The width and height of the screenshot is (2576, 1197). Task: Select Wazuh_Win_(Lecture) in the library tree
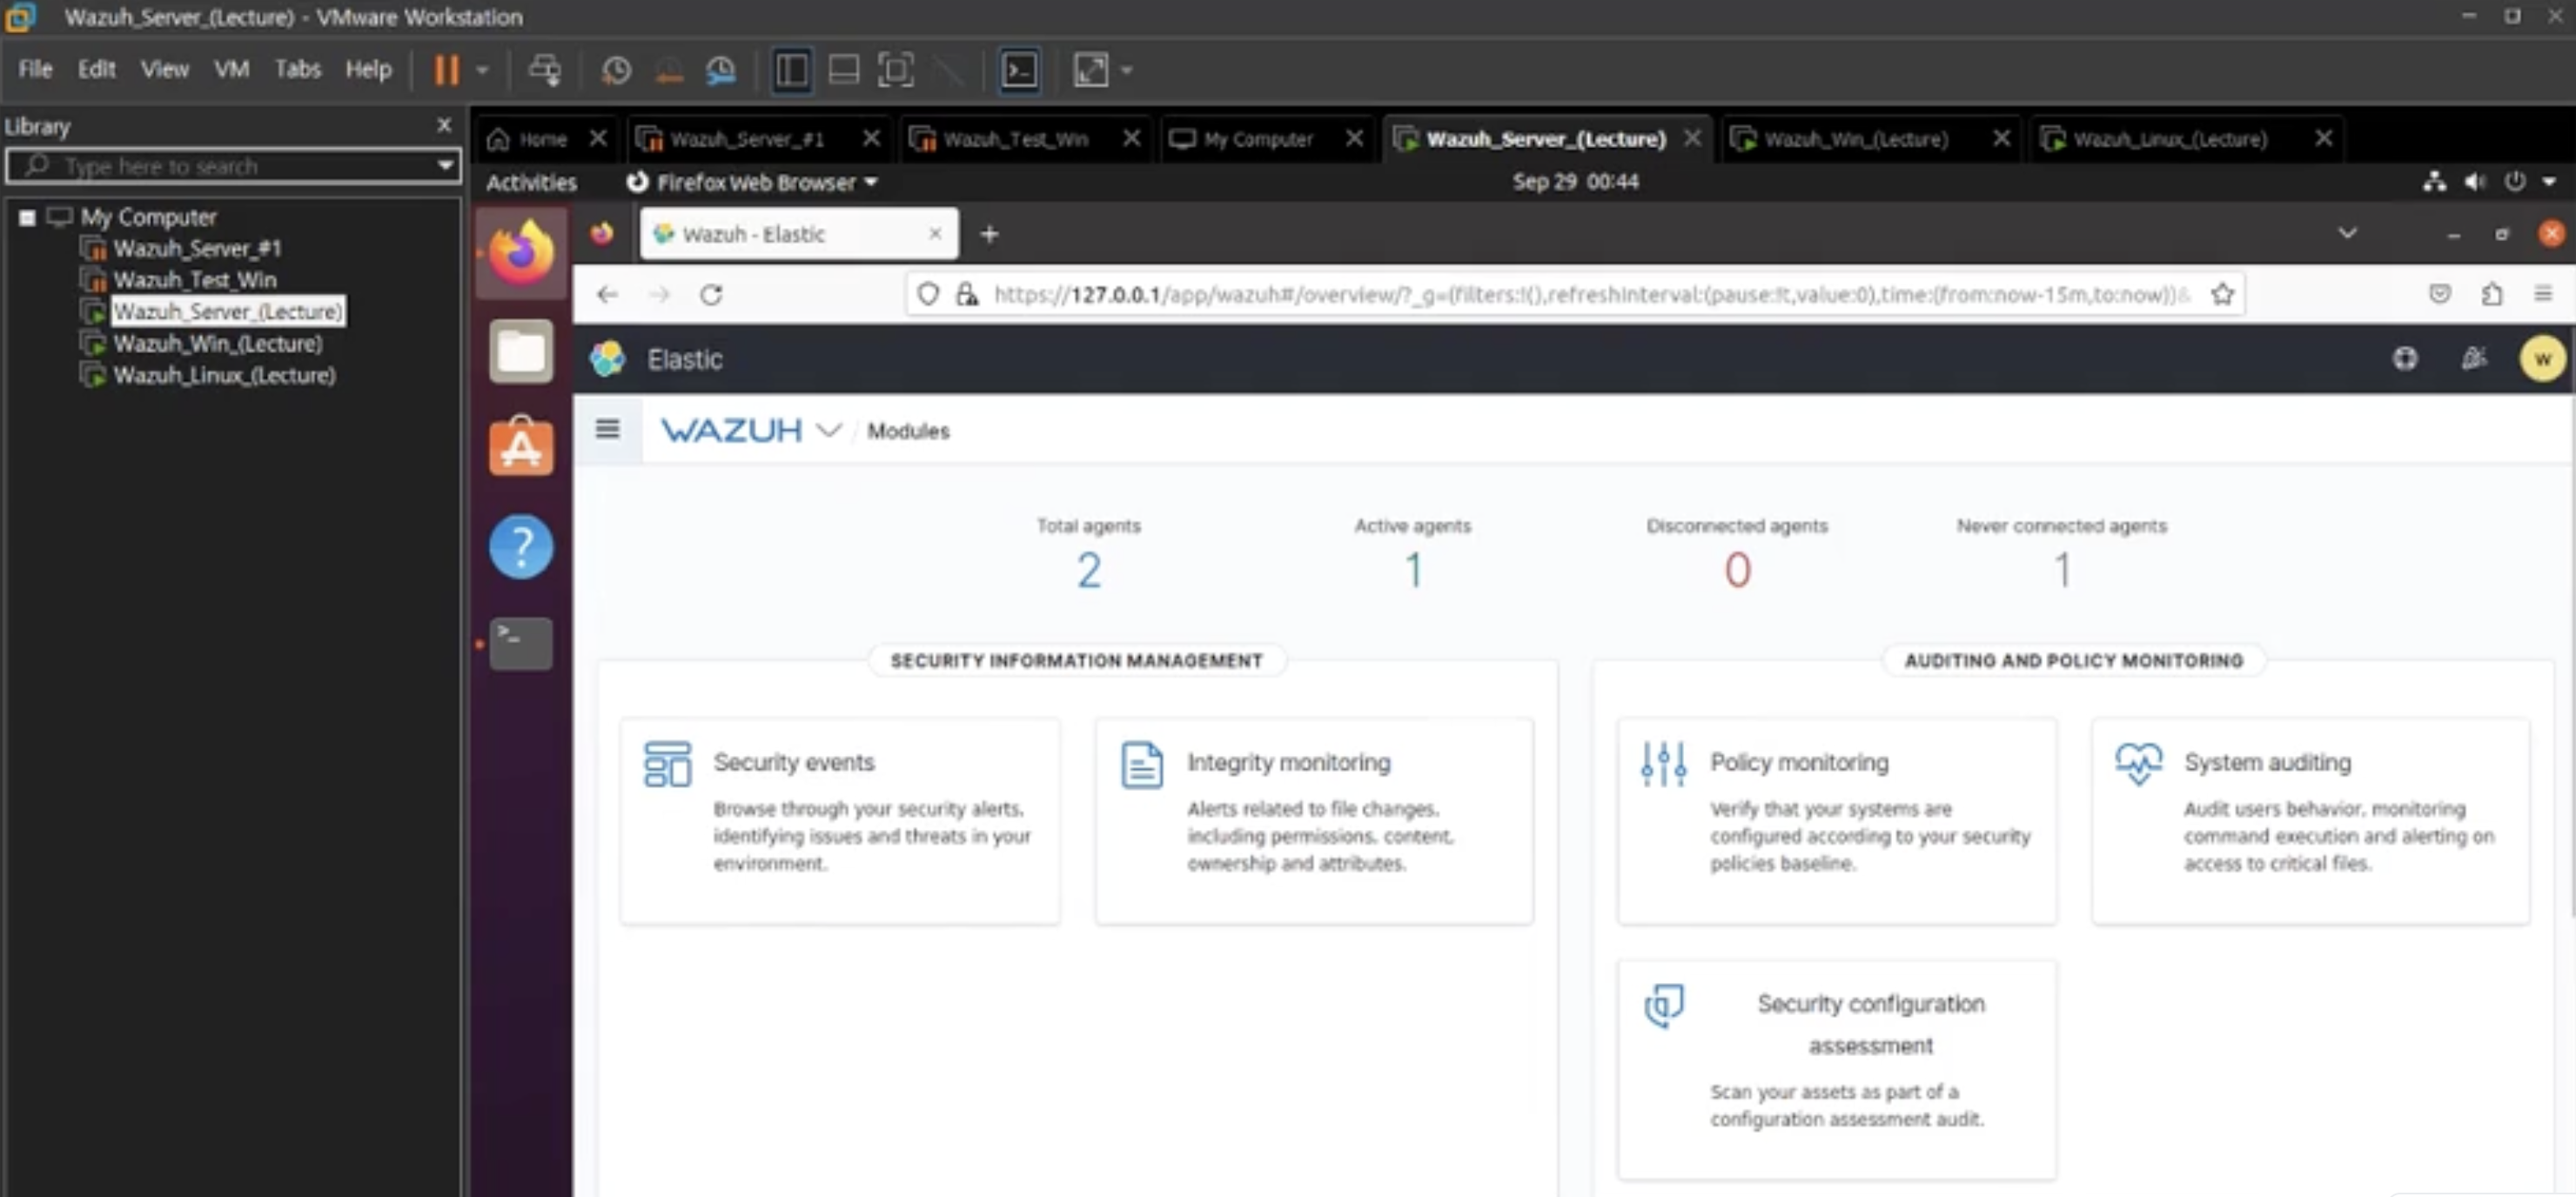pos(218,344)
